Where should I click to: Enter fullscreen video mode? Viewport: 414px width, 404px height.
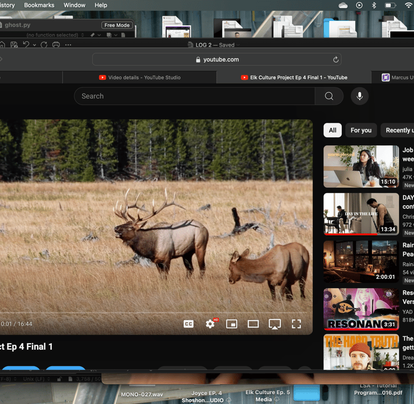(x=296, y=324)
